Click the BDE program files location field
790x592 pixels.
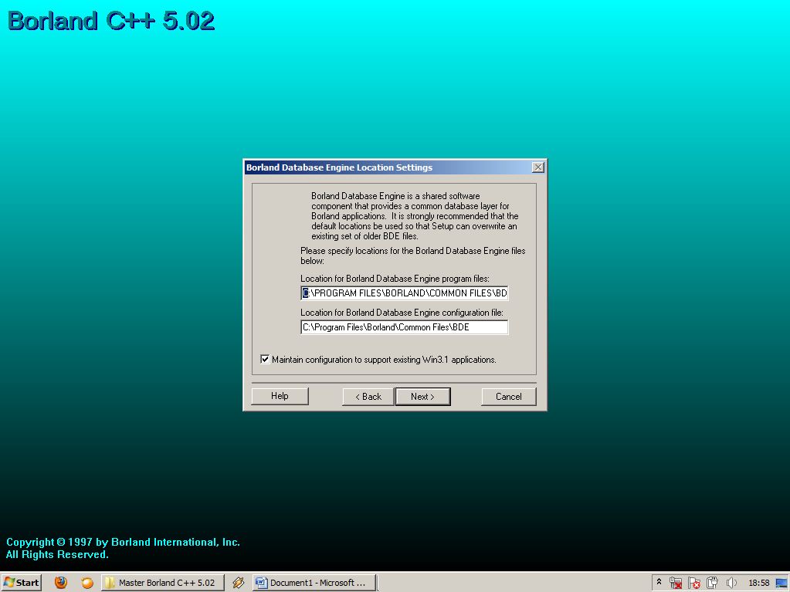coord(404,293)
